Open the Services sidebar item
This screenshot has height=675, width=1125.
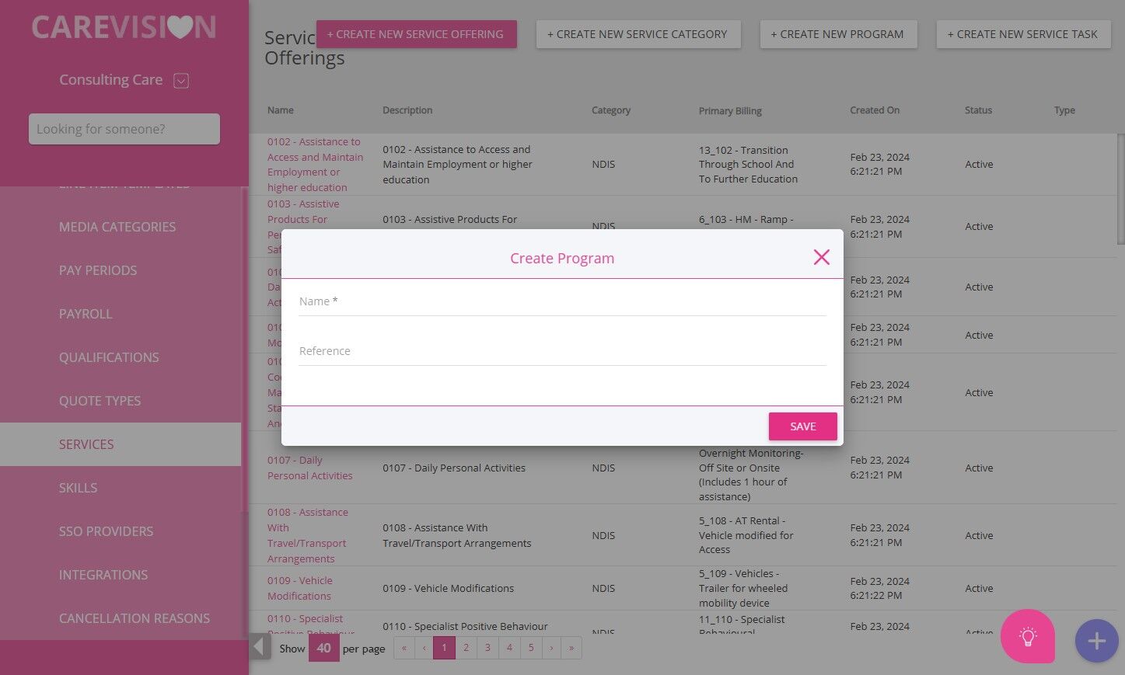(x=121, y=444)
